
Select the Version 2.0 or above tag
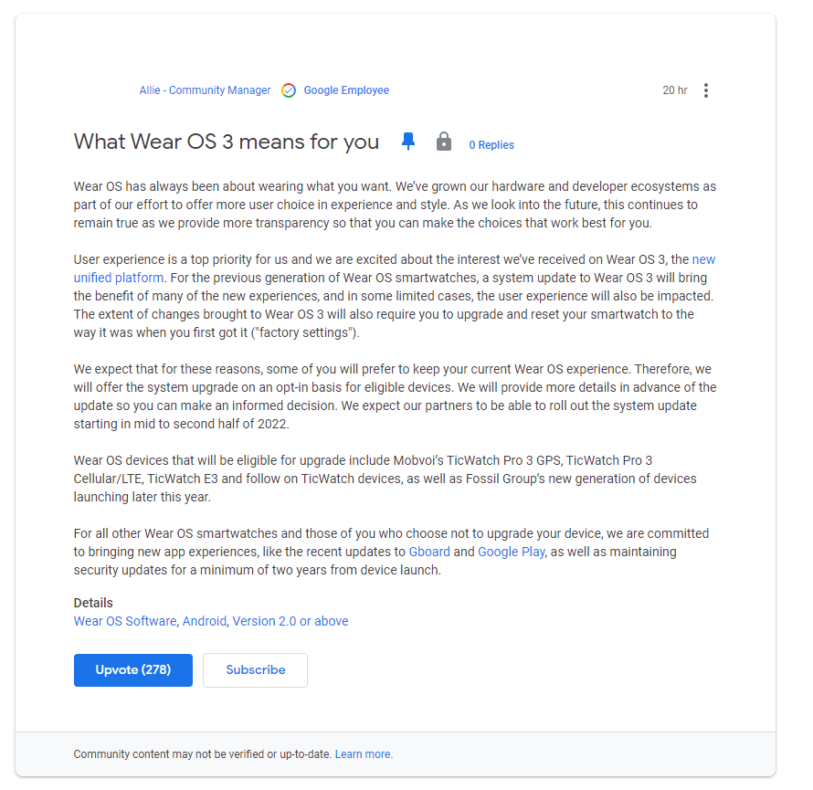(x=290, y=621)
